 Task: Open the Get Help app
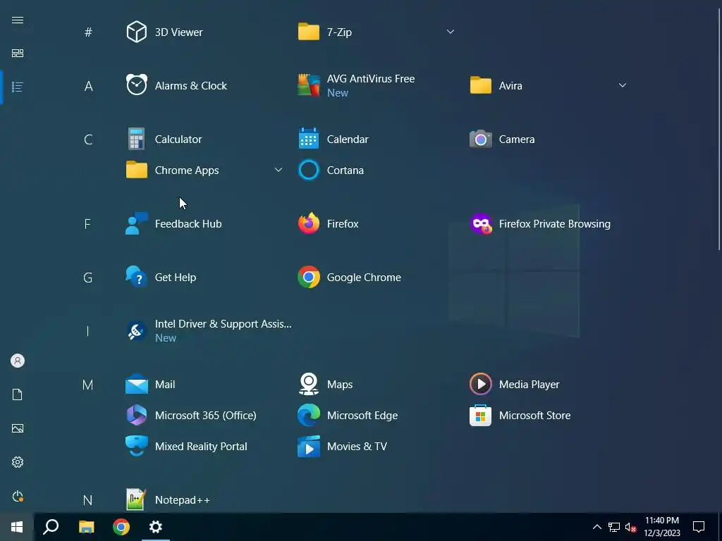161,277
